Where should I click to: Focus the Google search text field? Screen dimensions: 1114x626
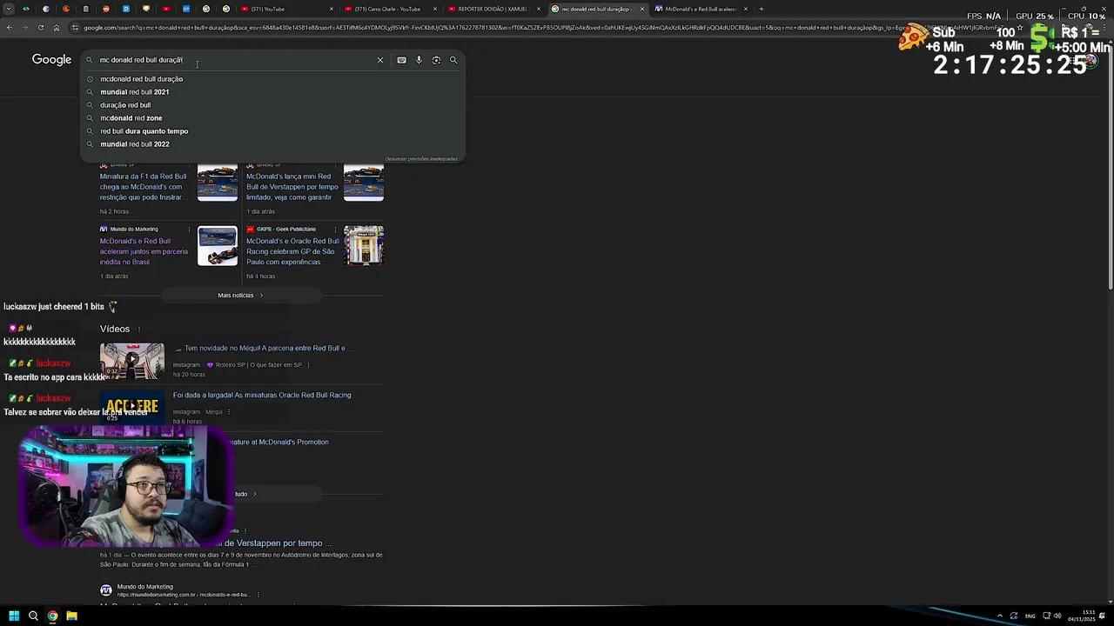click(x=235, y=60)
